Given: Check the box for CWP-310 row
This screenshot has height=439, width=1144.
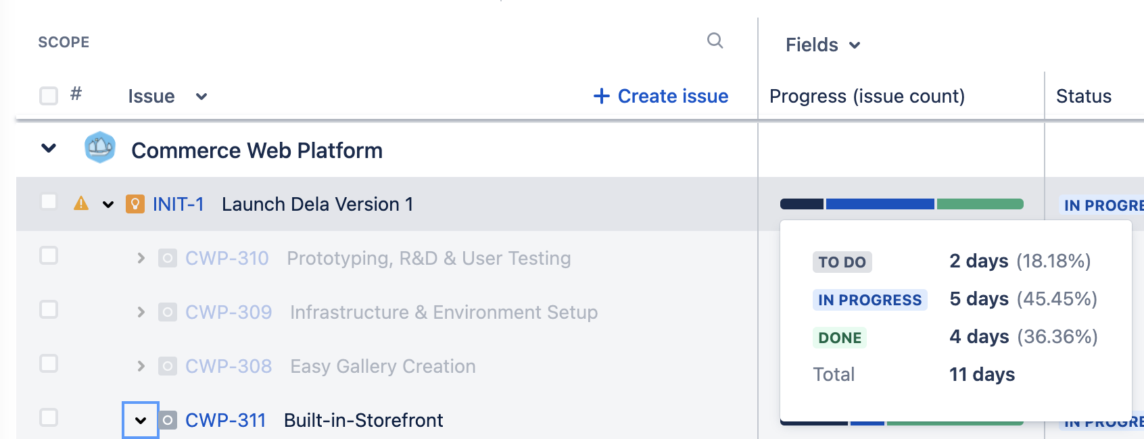Looking at the screenshot, I should pyautogui.click(x=49, y=256).
